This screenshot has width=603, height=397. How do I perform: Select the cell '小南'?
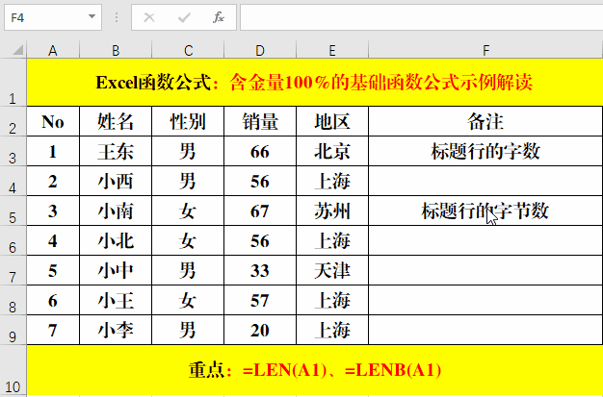click(116, 211)
